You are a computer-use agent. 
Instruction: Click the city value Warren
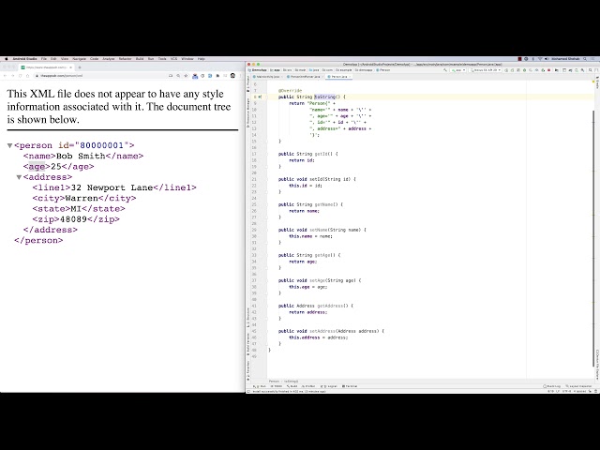82,198
